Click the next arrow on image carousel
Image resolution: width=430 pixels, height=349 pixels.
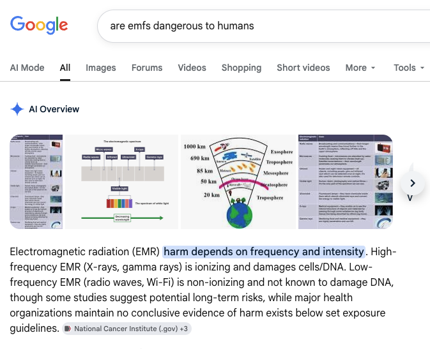413,183
